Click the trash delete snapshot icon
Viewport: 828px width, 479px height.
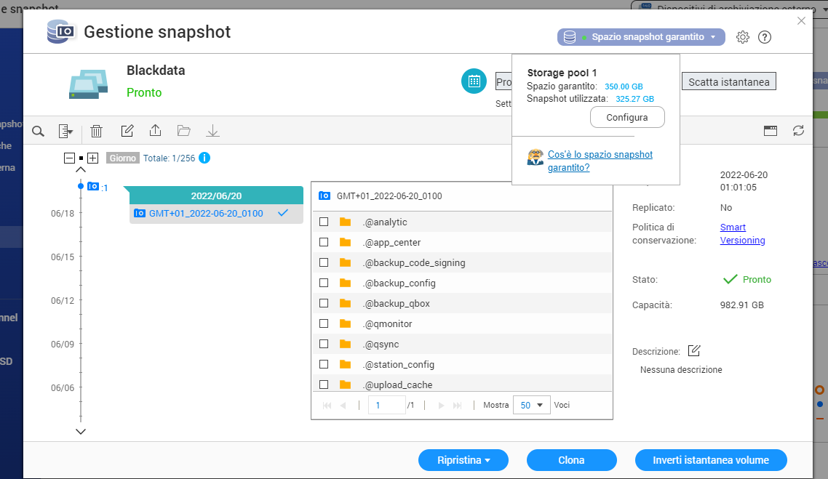click(x=96, y=131)
